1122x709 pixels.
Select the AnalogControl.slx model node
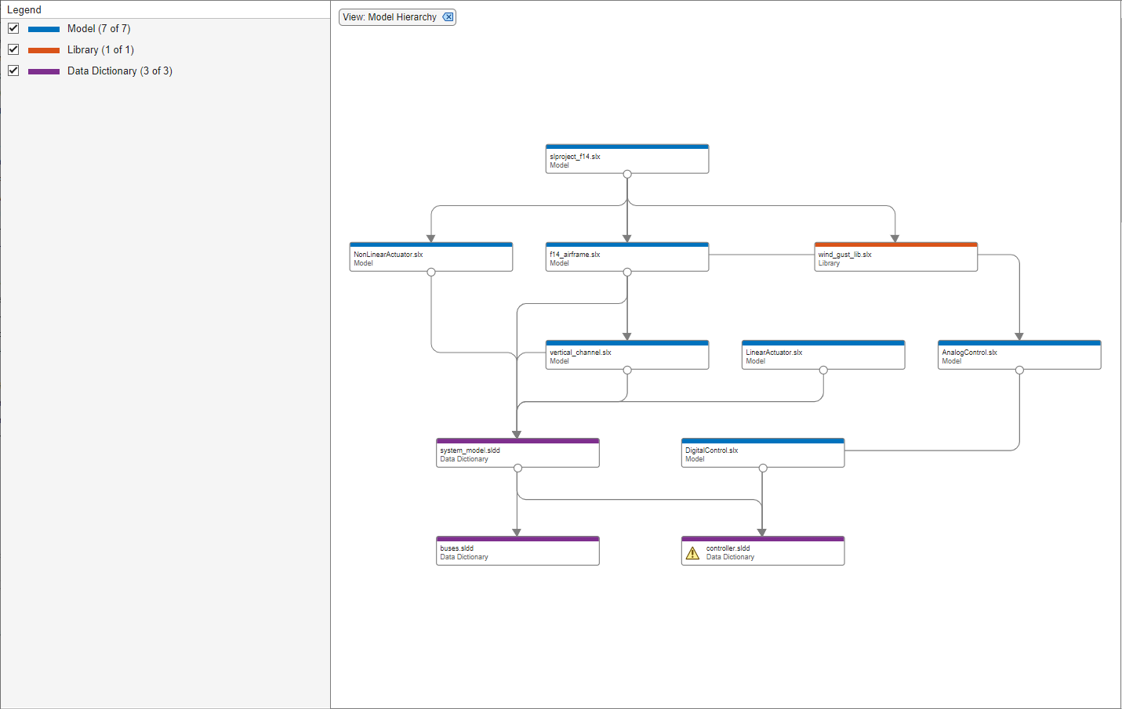point(1019,354)
